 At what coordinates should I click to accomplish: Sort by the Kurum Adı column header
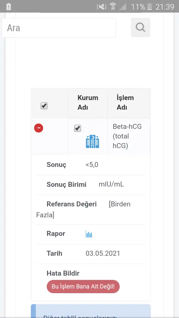coord(88,103)
